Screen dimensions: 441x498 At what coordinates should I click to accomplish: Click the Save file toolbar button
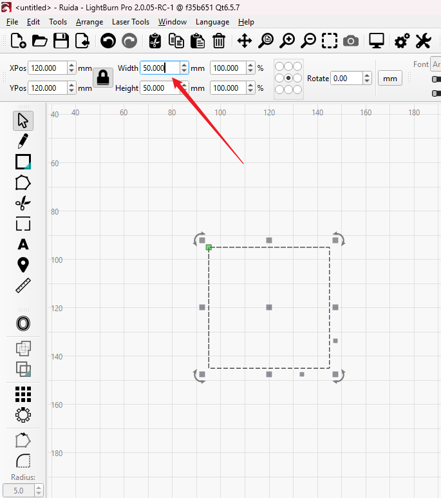pos(61,41)
